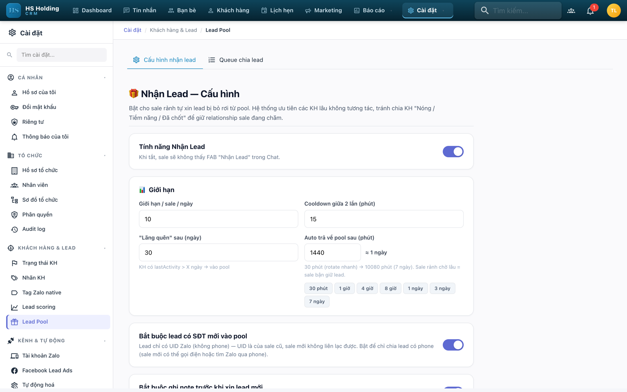Viewport: 627px width, 392px height.
Task: Click the Facebook icon for Facebook Lead Ads
Action: click(x=14, y=370)
